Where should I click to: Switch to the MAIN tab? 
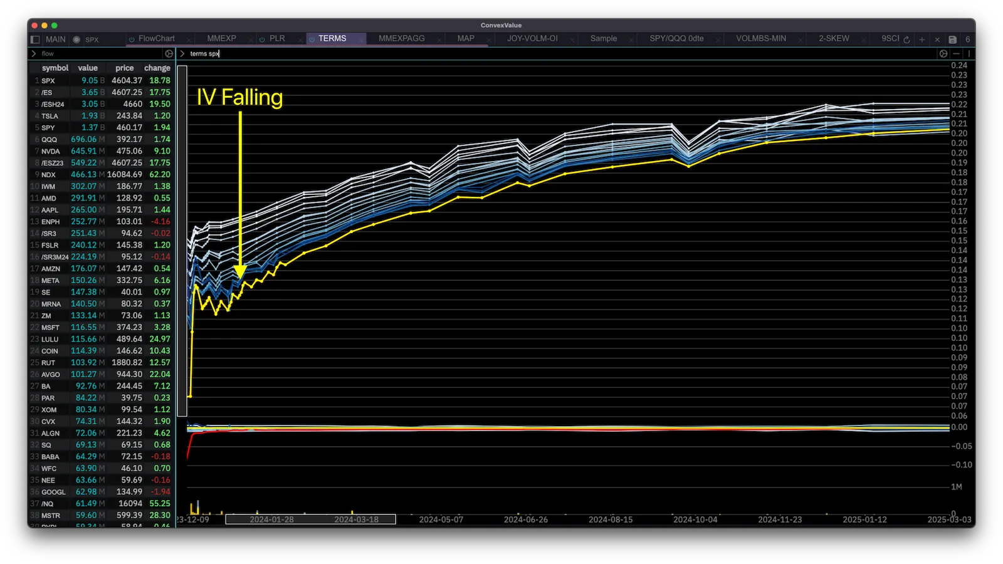55,39
